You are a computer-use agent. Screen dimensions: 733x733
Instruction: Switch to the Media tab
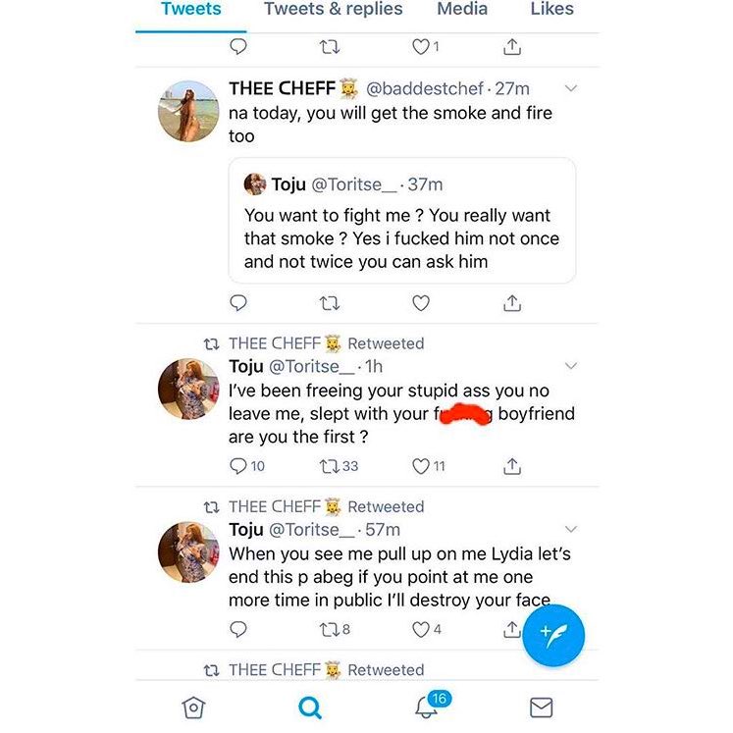pyautogui.click(x=462, y=10)
